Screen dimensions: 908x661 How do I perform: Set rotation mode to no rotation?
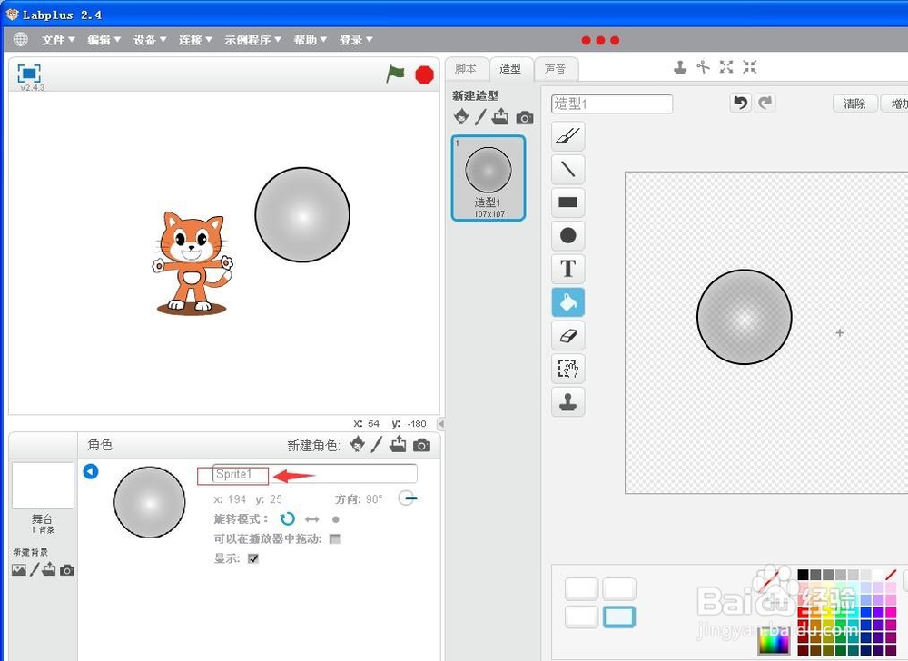point(335,519)
